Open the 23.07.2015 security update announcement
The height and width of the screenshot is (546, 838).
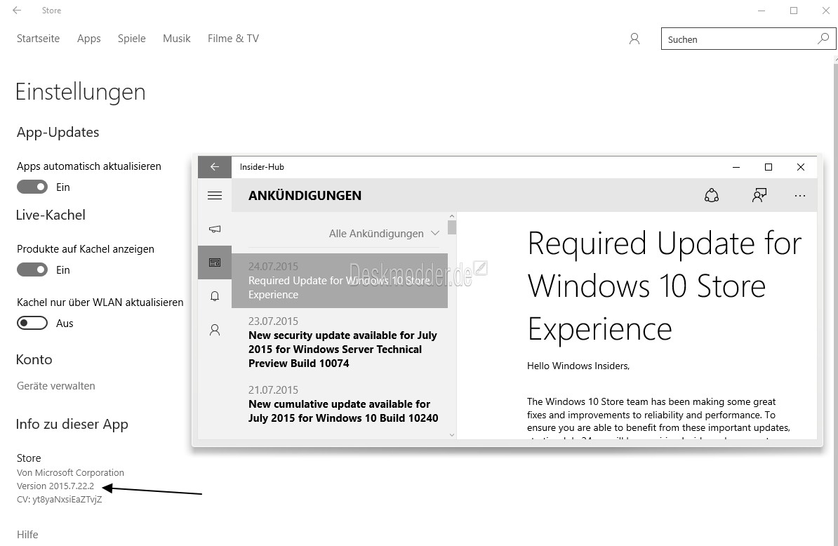click(343, 342)
